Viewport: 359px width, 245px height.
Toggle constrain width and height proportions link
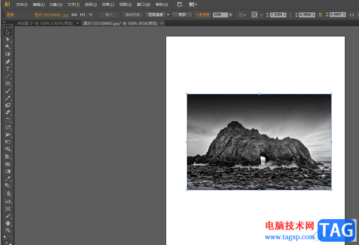coord(351,15)
